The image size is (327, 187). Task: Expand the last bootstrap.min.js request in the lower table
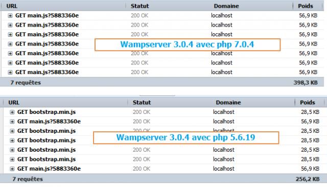[x=12, y=159]
